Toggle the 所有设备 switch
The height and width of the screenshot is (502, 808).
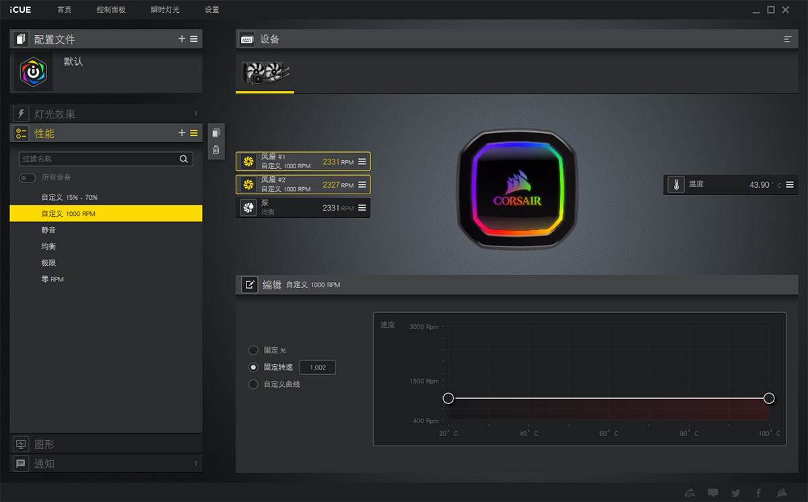click(x=28, y=178)
